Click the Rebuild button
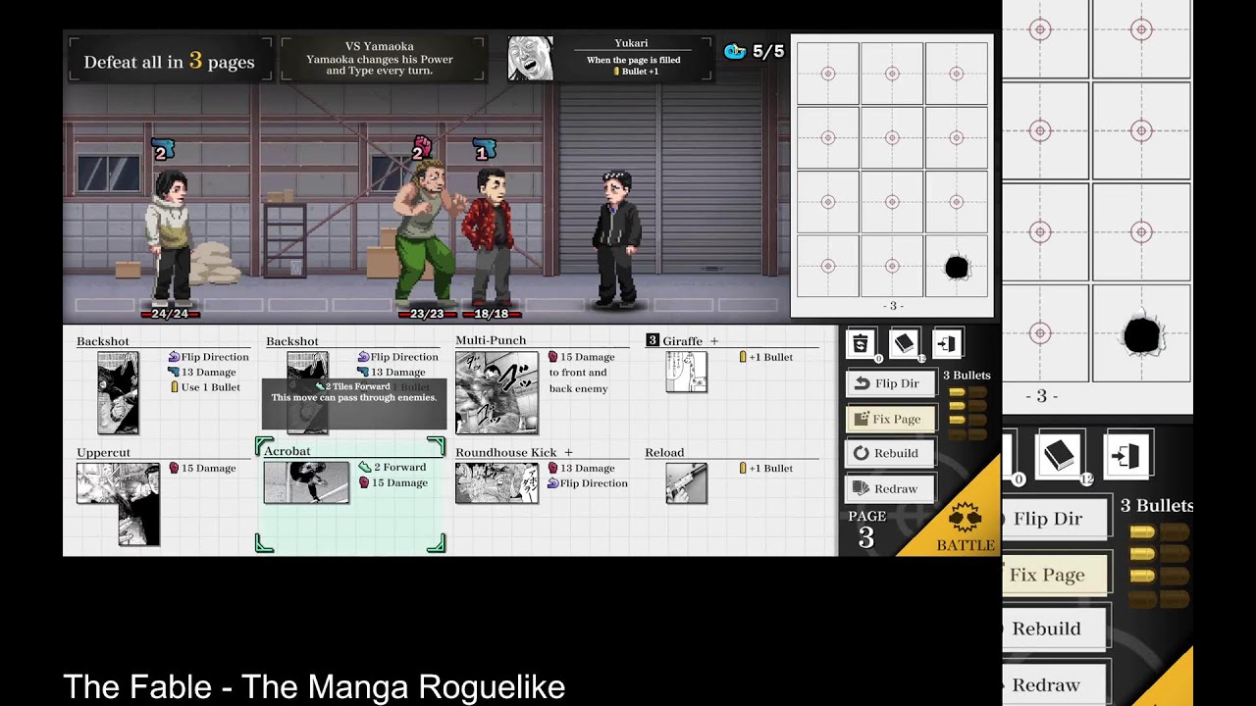This screenshot has width=1256, height=706. pos(889,453)
